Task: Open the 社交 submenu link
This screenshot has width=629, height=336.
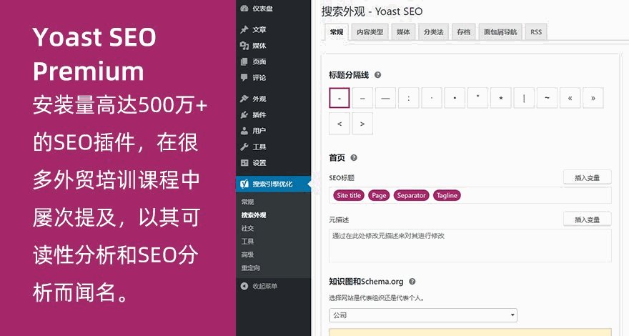Action: pos(247,228)
